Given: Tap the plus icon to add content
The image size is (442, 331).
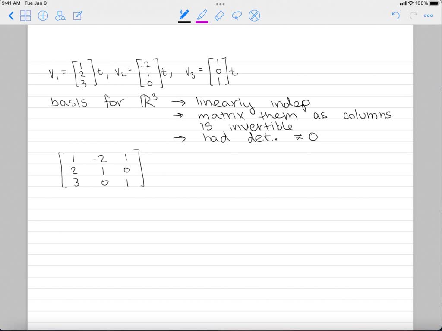Looking at the screenshot, I should 43,16.
